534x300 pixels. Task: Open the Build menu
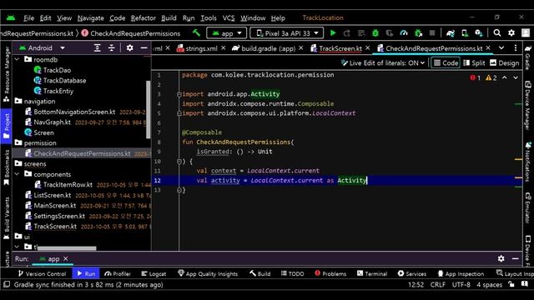(169, 18)
